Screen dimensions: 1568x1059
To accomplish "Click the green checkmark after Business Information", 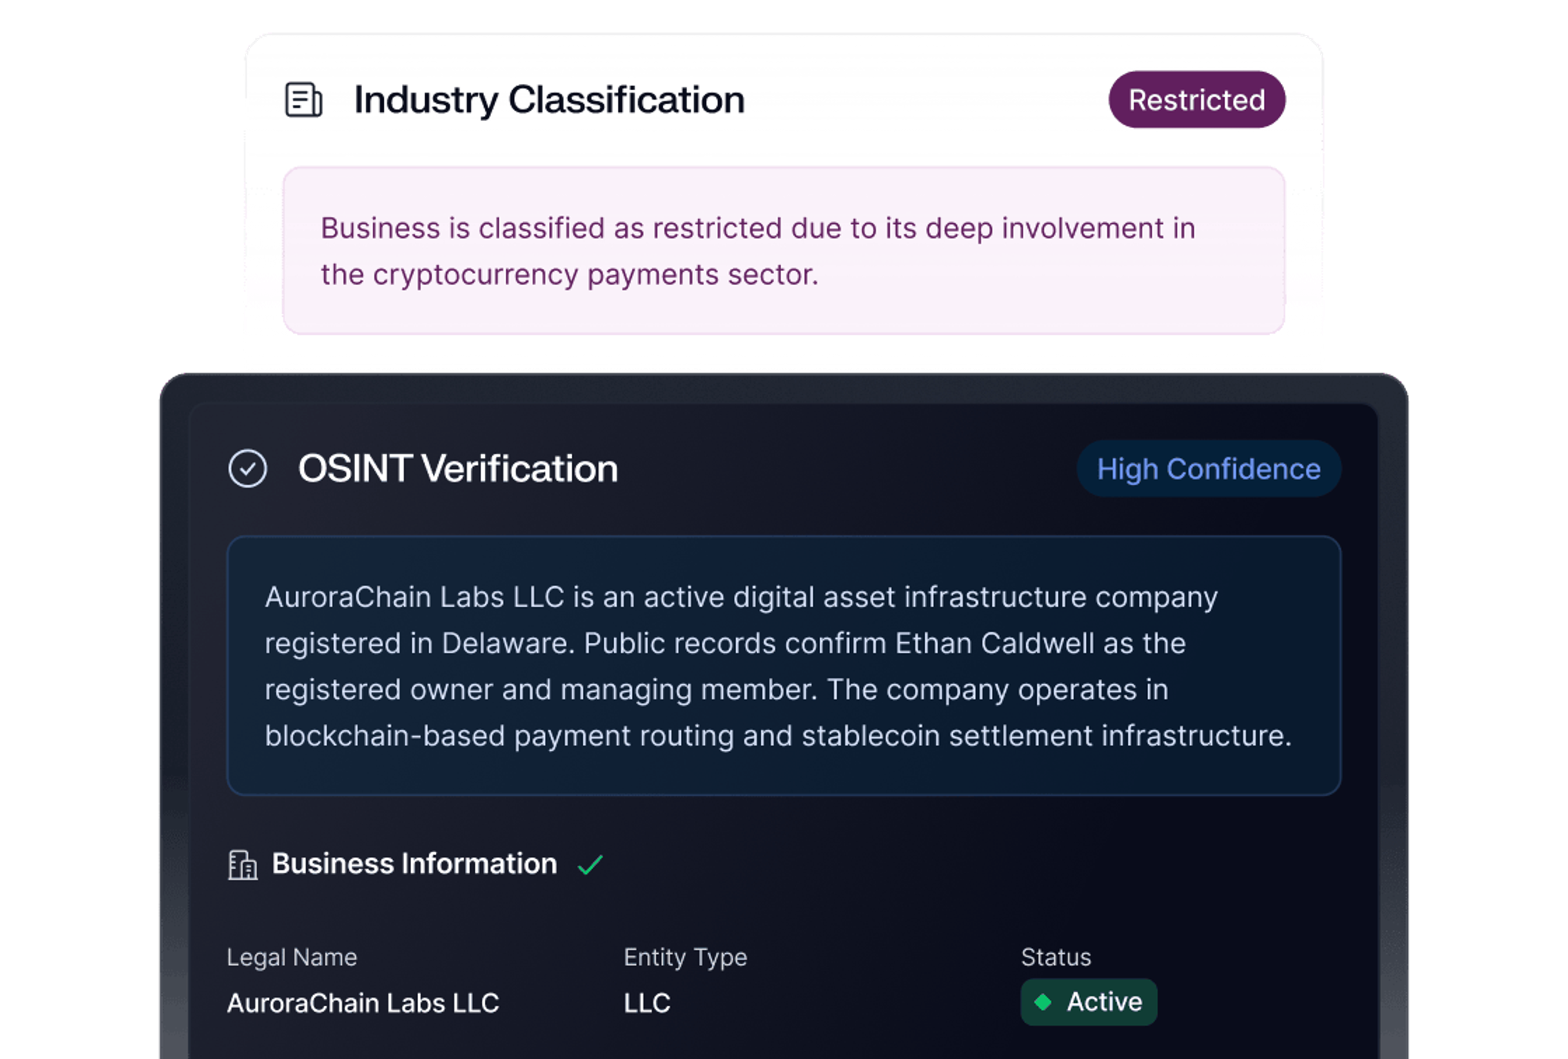I will click(x=591, y=864).
